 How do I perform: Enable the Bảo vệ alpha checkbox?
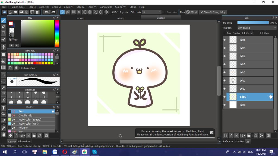coord(225,33)
